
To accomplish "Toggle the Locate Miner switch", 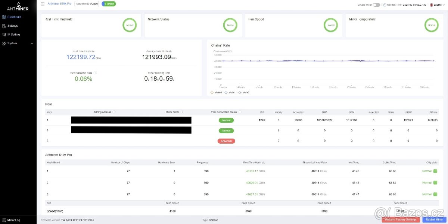I will pyautogui.click(x=376, y=5).
